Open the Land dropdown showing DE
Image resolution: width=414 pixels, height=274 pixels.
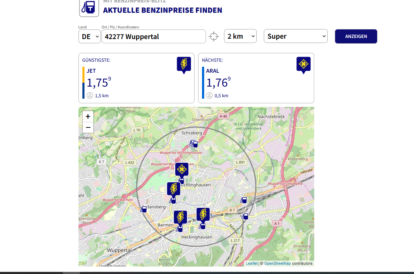[89, 37]
